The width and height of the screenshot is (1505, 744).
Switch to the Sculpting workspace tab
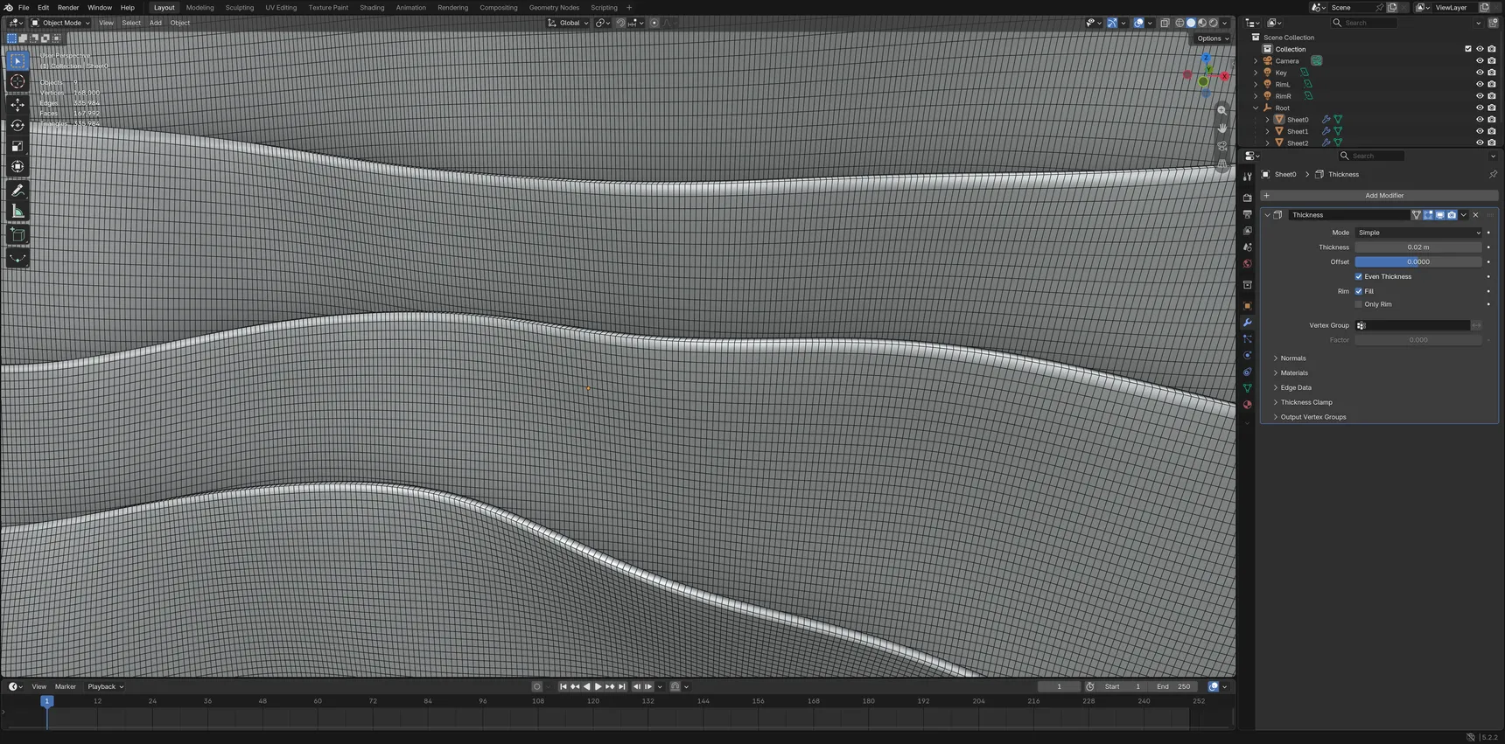coord(240,7)
